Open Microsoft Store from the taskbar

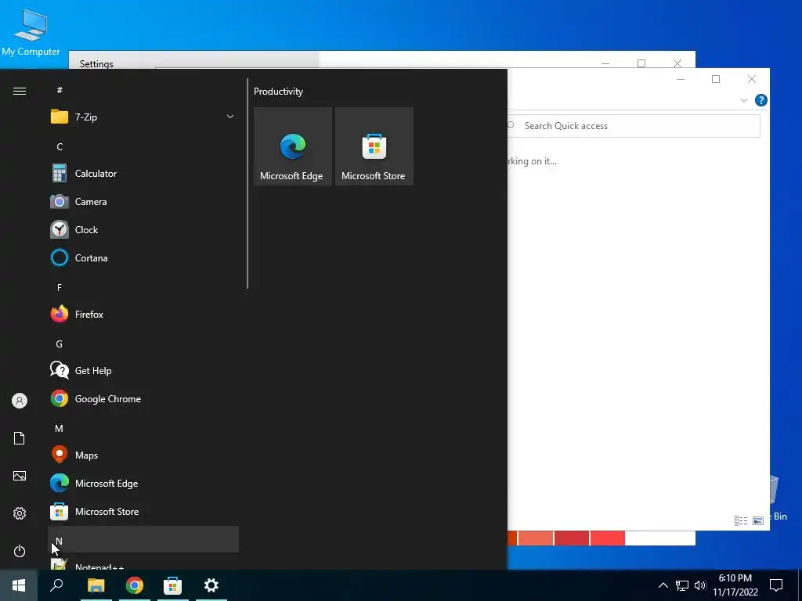pyautogui.click(x=173, y=585)
